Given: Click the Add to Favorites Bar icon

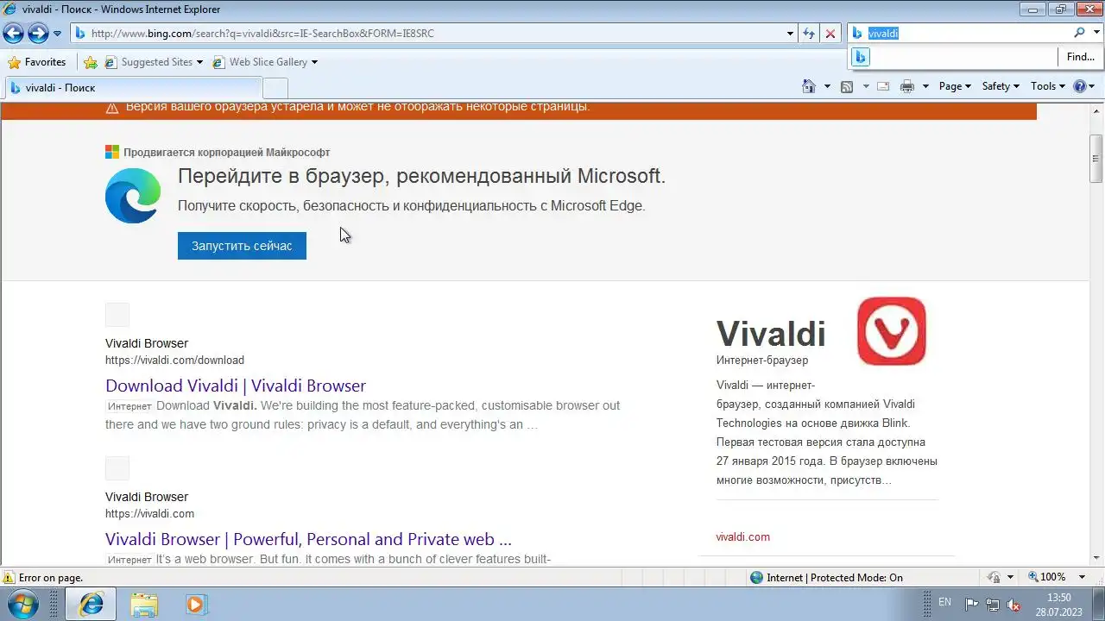Looking at the screenshot, I should (91, 62).
